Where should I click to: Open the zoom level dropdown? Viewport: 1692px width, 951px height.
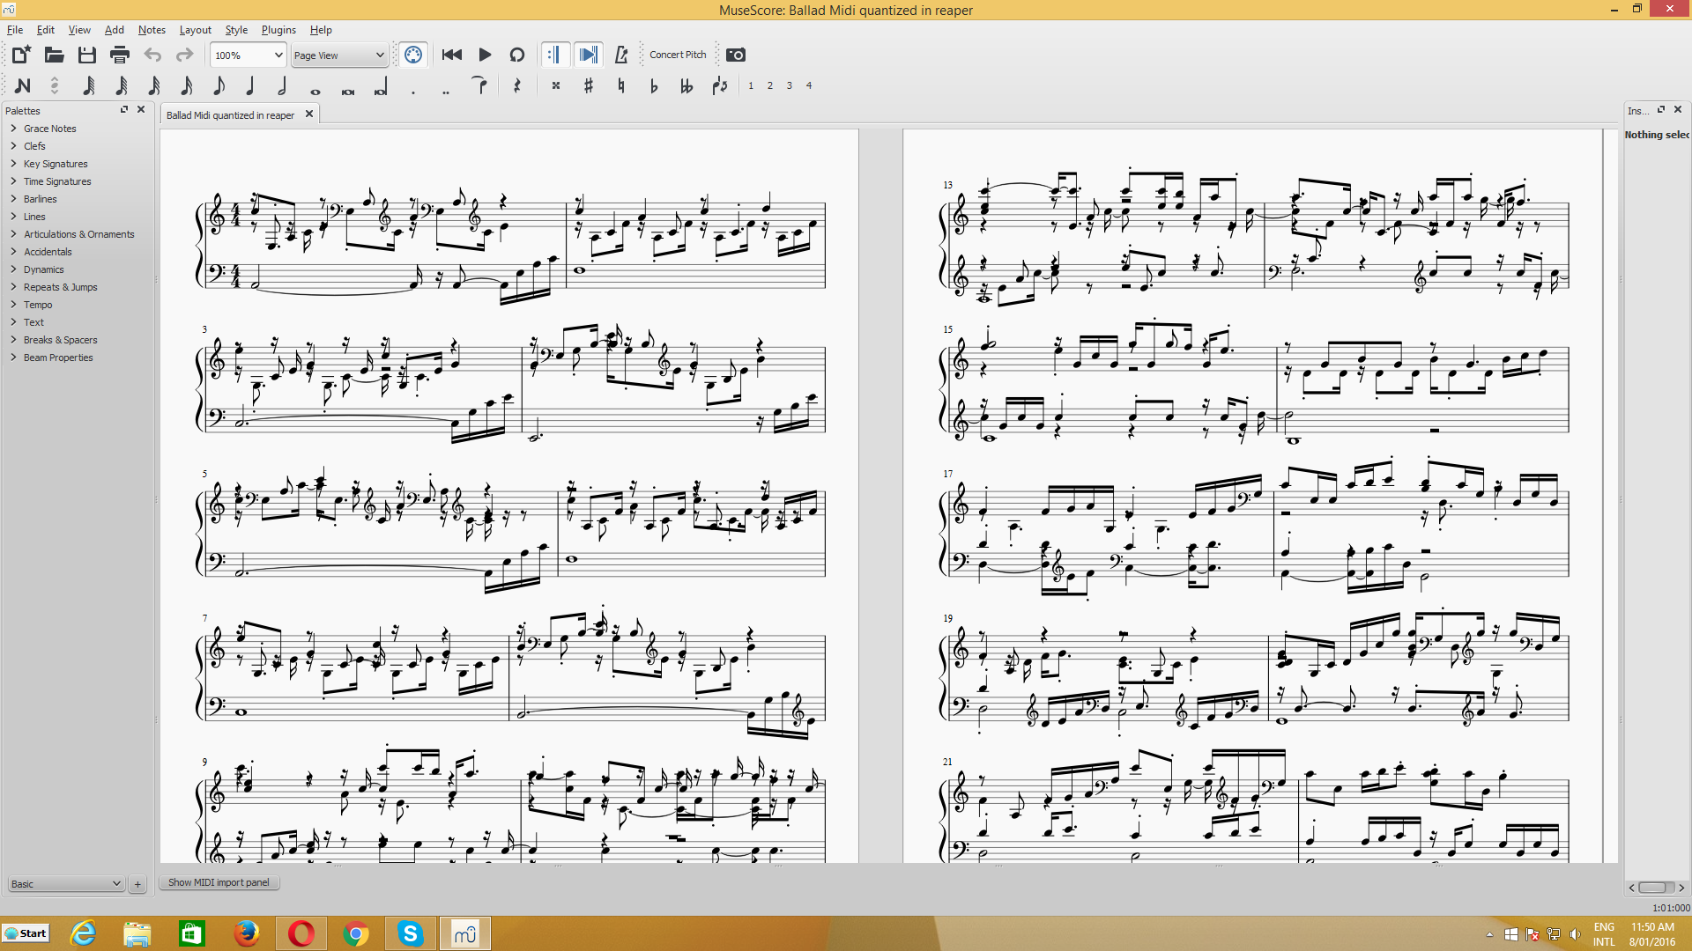[247, 55]
